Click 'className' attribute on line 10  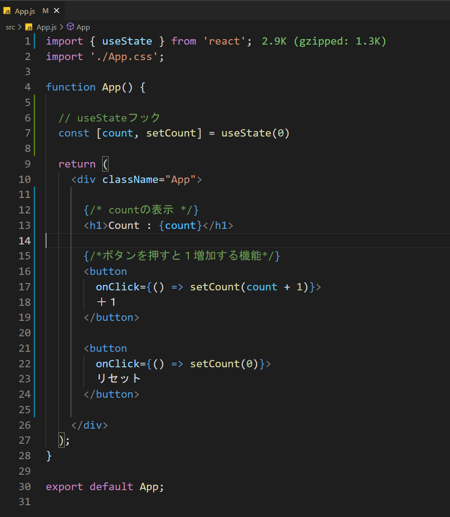(x=130, y=179)
